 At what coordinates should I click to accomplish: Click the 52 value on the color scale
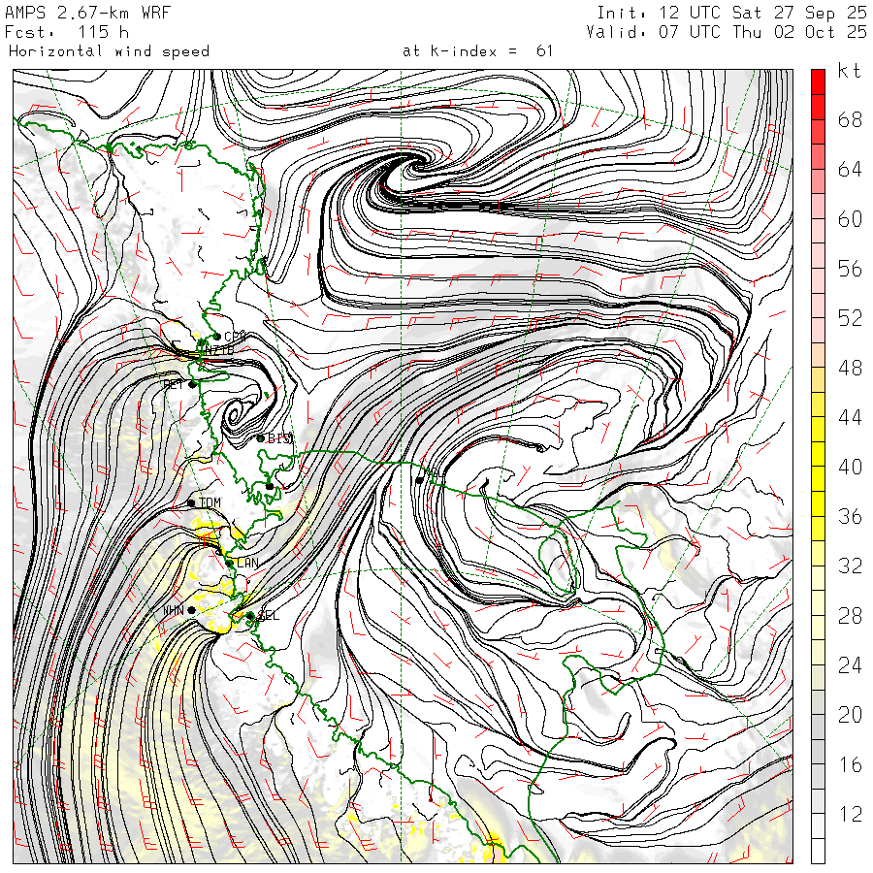(850, 318)
